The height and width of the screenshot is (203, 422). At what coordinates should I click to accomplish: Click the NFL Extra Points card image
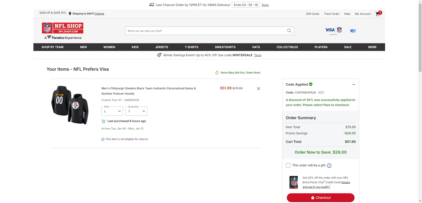tap(294, 182)
